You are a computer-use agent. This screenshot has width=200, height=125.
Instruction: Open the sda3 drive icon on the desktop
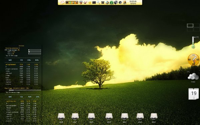tap(125, 118)
